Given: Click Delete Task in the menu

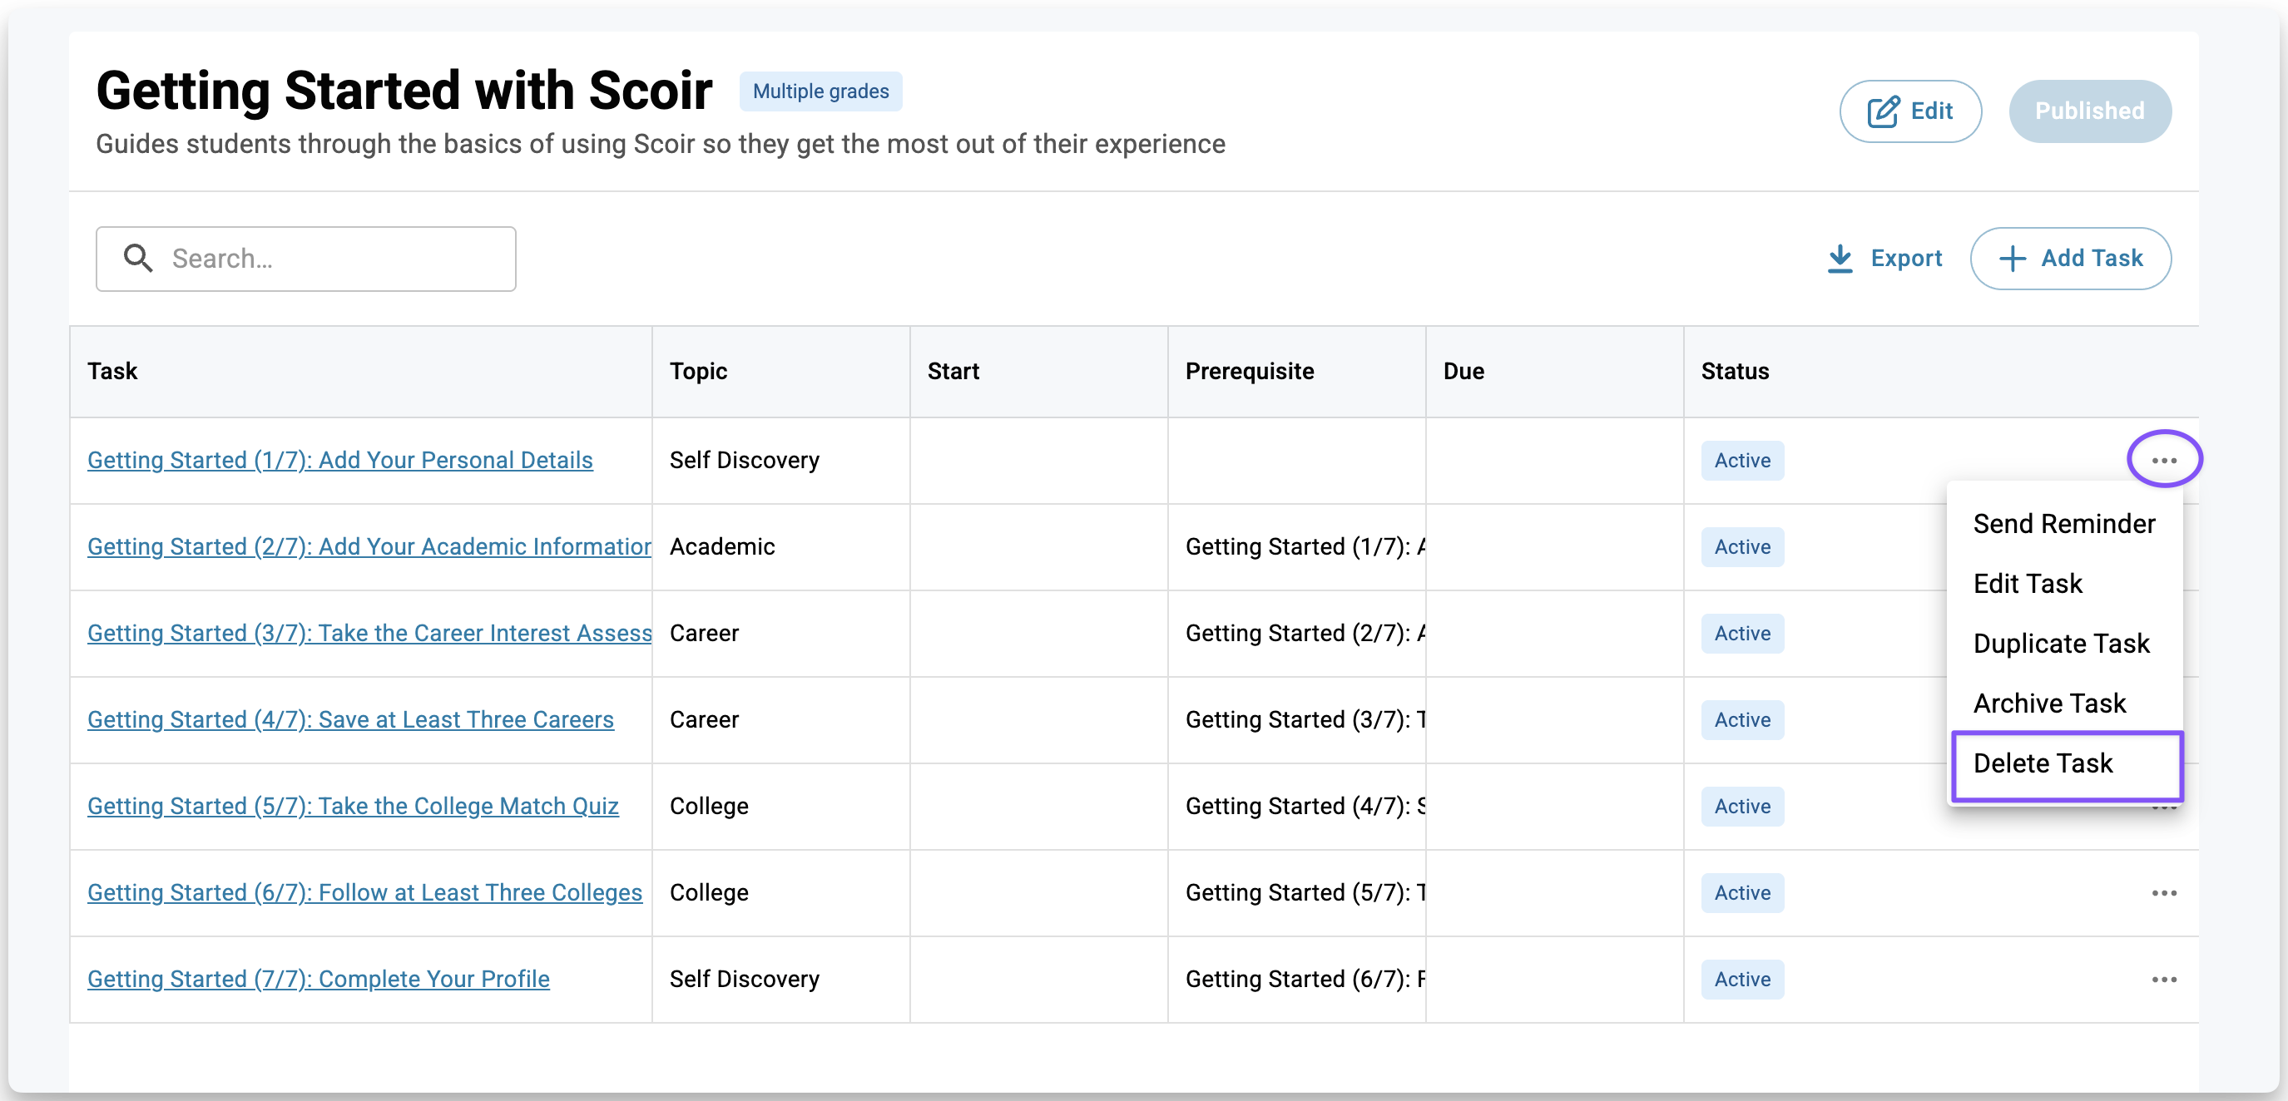Looking at the screenshot, I should click(2043, 763).
